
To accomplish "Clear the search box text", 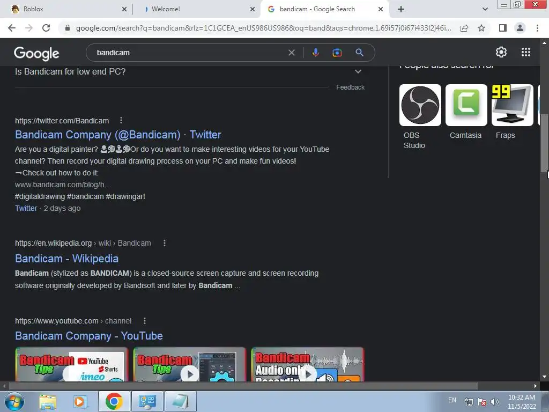I will coord(292,53).
